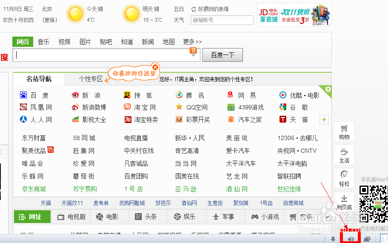Open the 智联招聘 link
Image resolution: width=388 pixels, height=243 pixels.
[x=289, y=177]
